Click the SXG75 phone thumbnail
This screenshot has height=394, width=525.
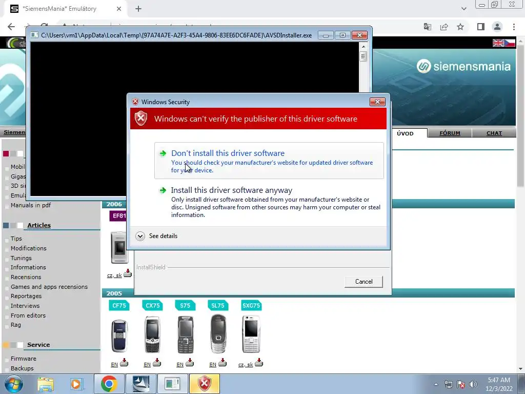(x=251, y=334)
